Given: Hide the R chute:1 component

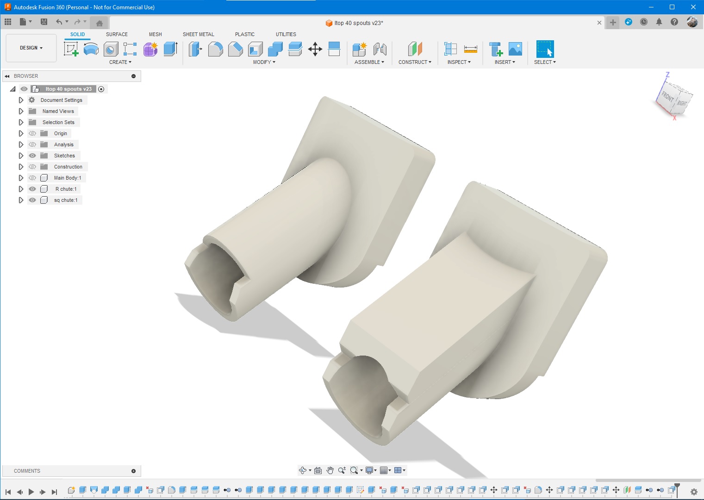Looking at the screenshot, I should (32, 189).
